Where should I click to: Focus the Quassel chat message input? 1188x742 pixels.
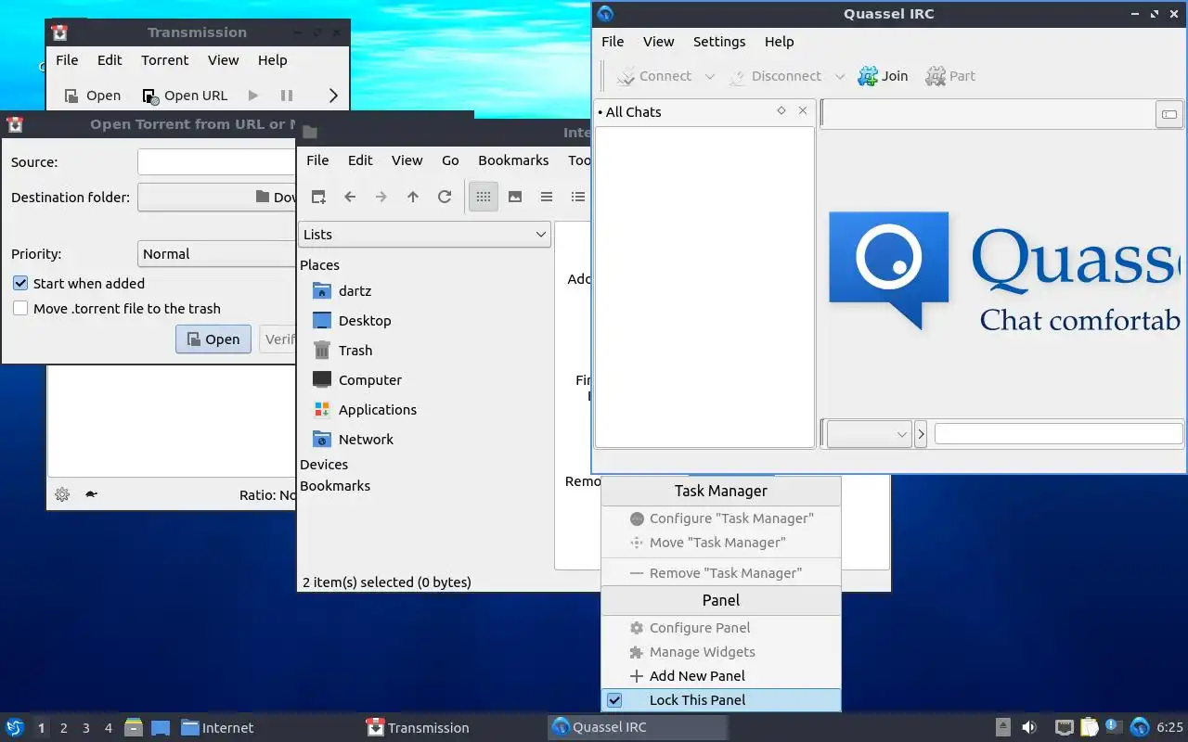[1058, 434]
